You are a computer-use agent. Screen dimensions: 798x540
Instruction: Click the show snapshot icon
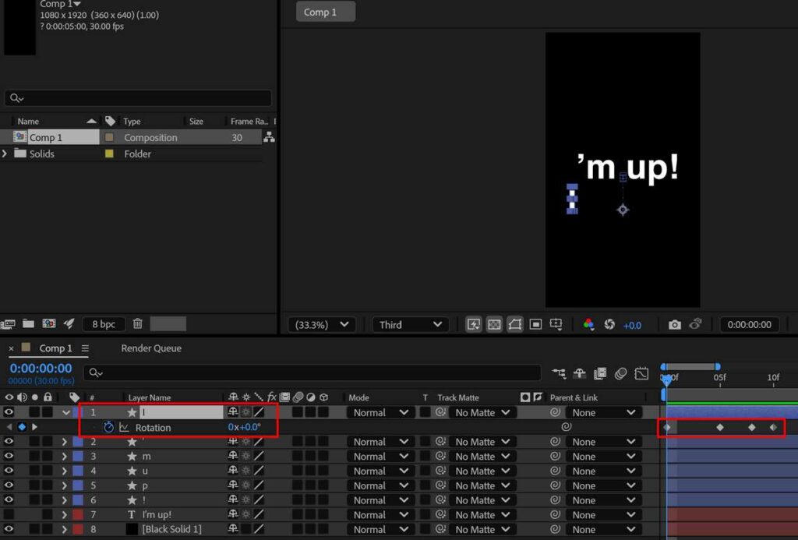tap(695, 324)
